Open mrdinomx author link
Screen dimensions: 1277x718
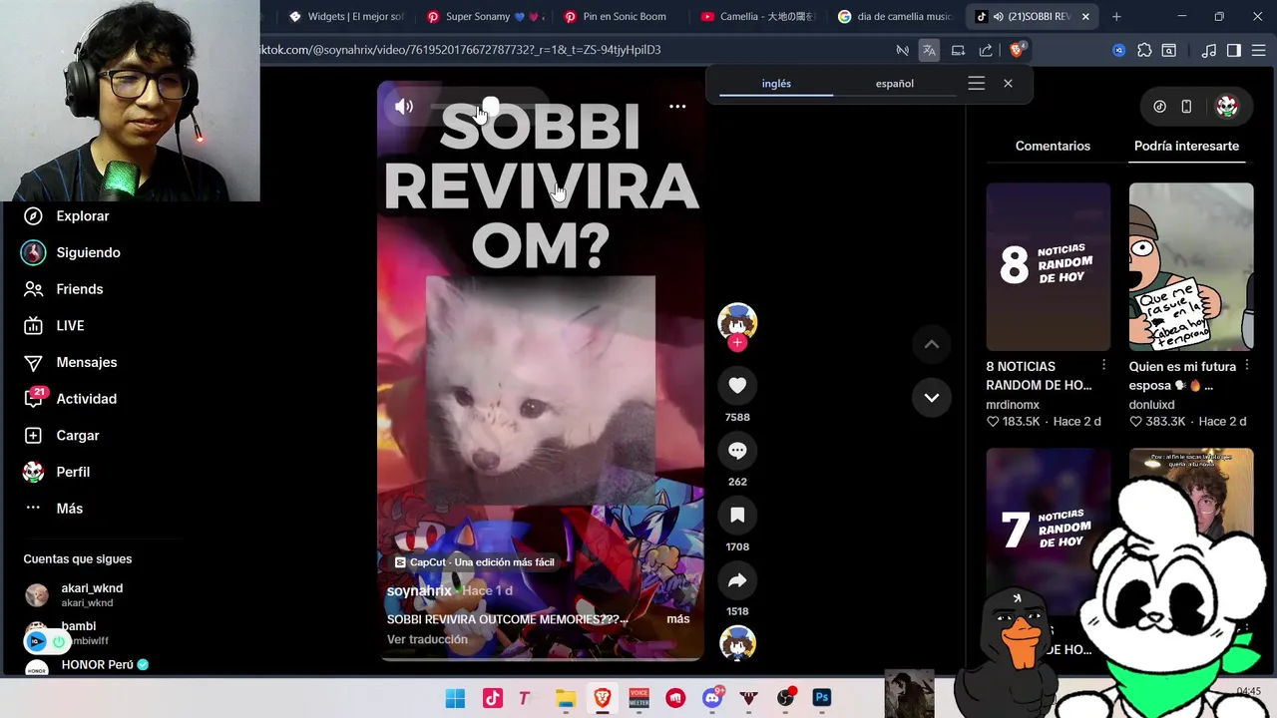(x=1013, y=405)
